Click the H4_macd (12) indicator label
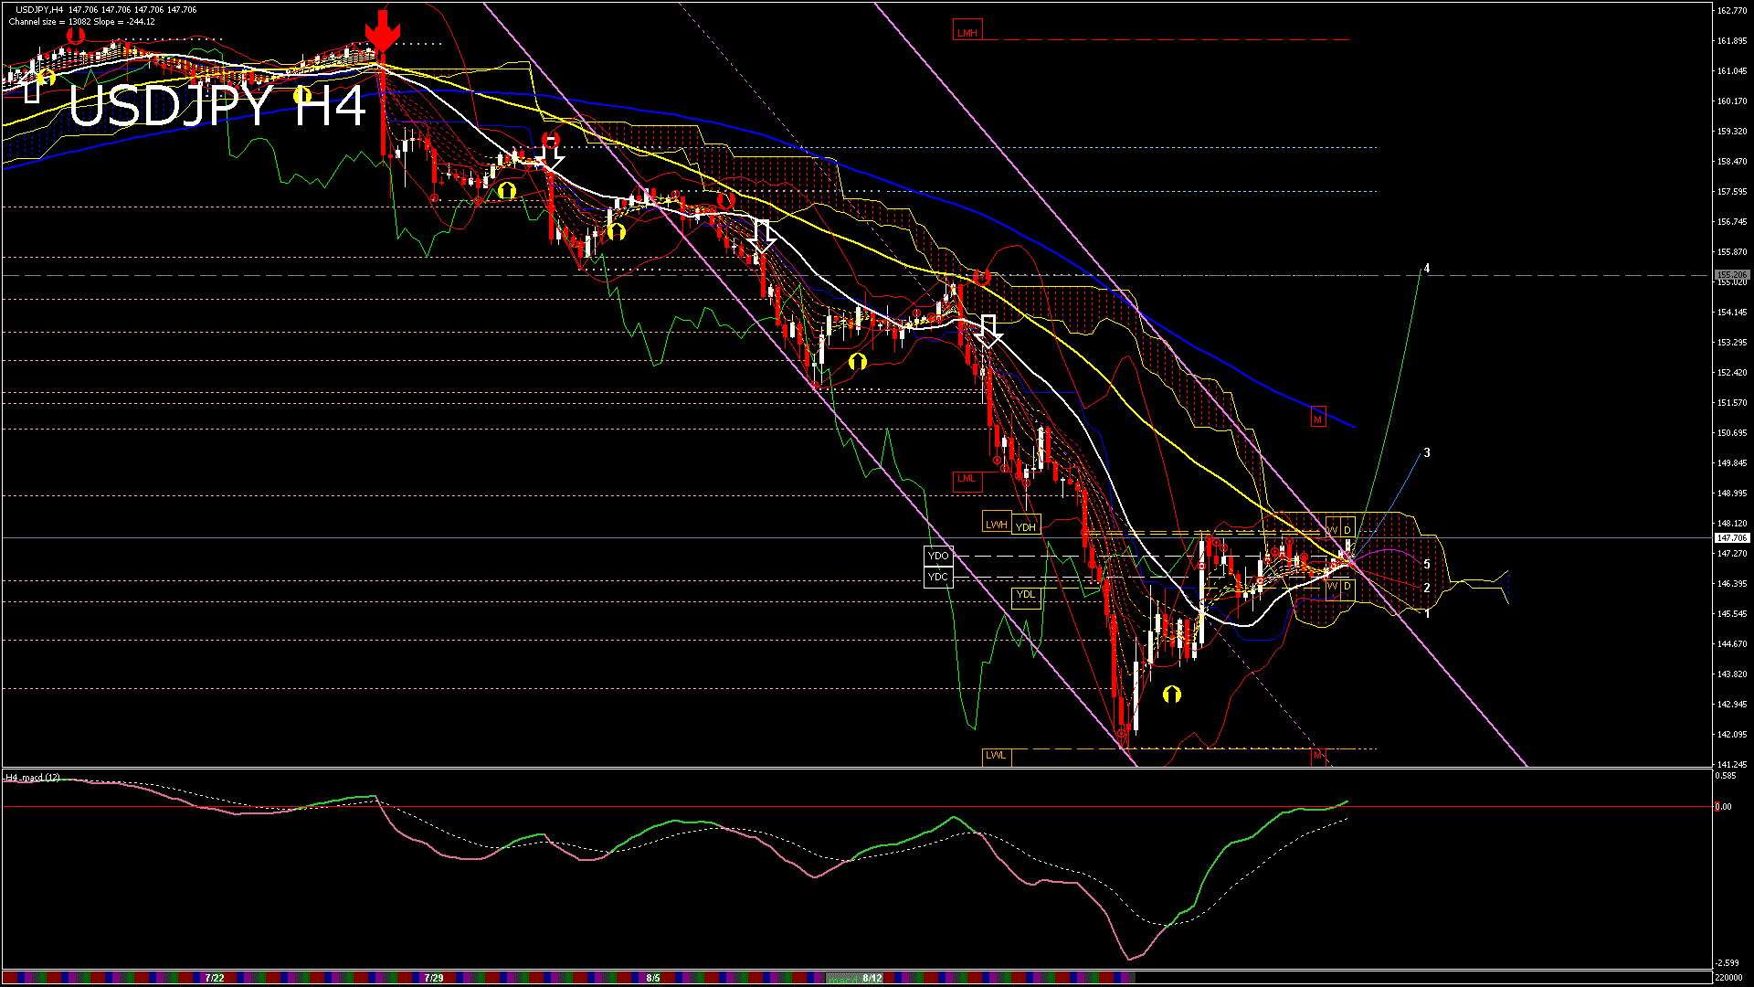 coord(33,778)
